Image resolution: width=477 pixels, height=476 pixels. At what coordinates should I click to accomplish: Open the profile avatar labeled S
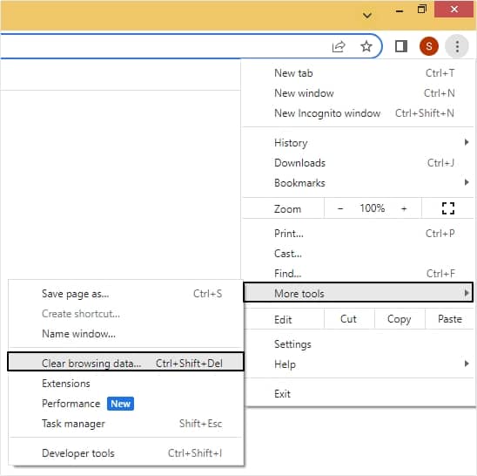428,46
